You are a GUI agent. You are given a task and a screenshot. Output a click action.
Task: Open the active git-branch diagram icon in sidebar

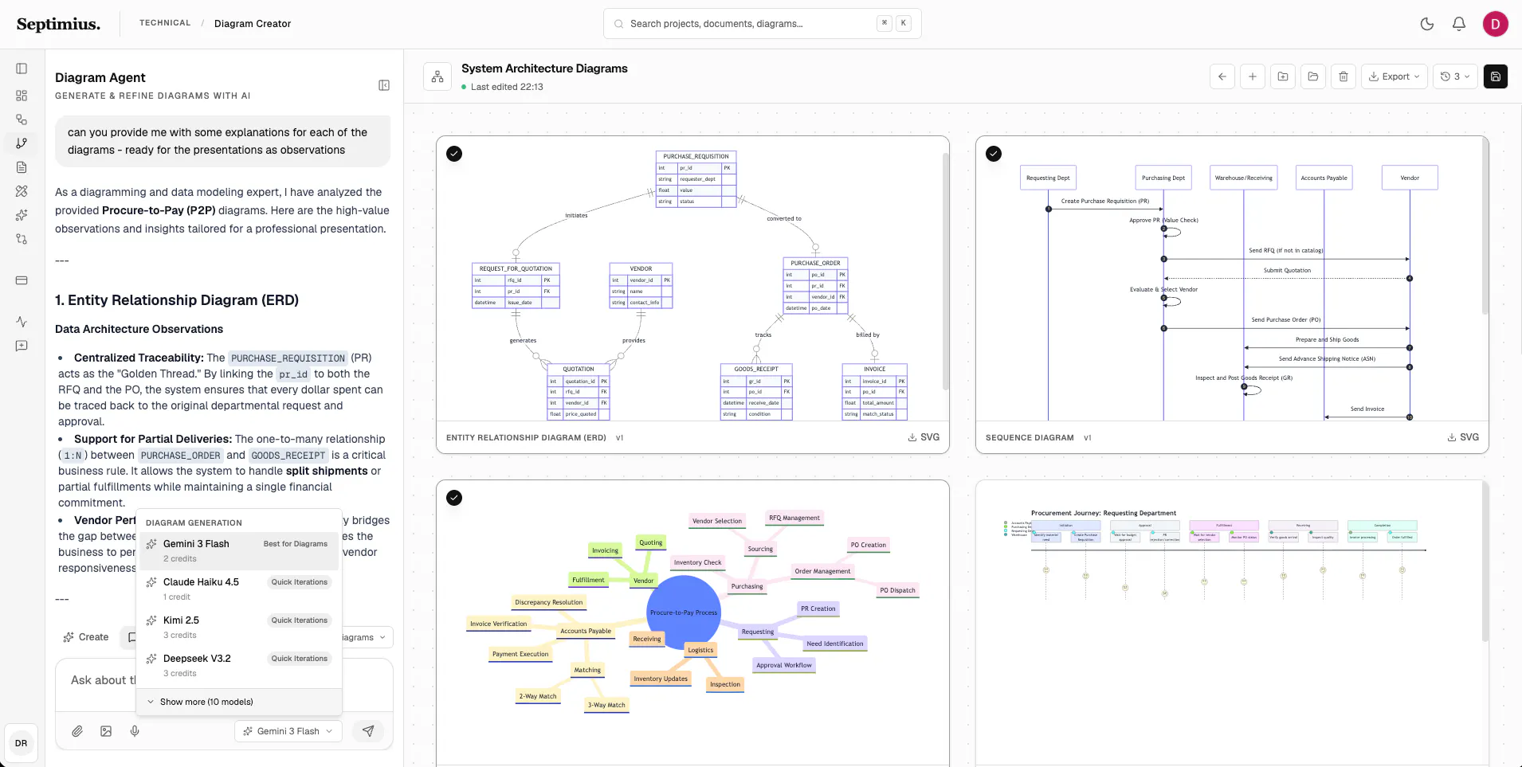(22, 143)
